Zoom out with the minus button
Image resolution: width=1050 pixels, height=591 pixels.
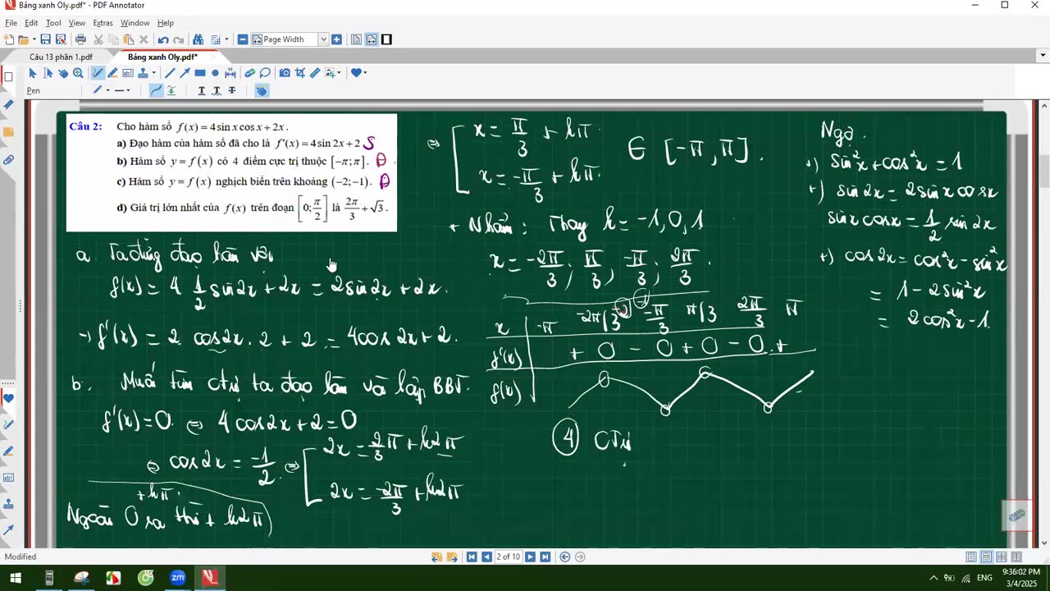click(x=243, y=39)
